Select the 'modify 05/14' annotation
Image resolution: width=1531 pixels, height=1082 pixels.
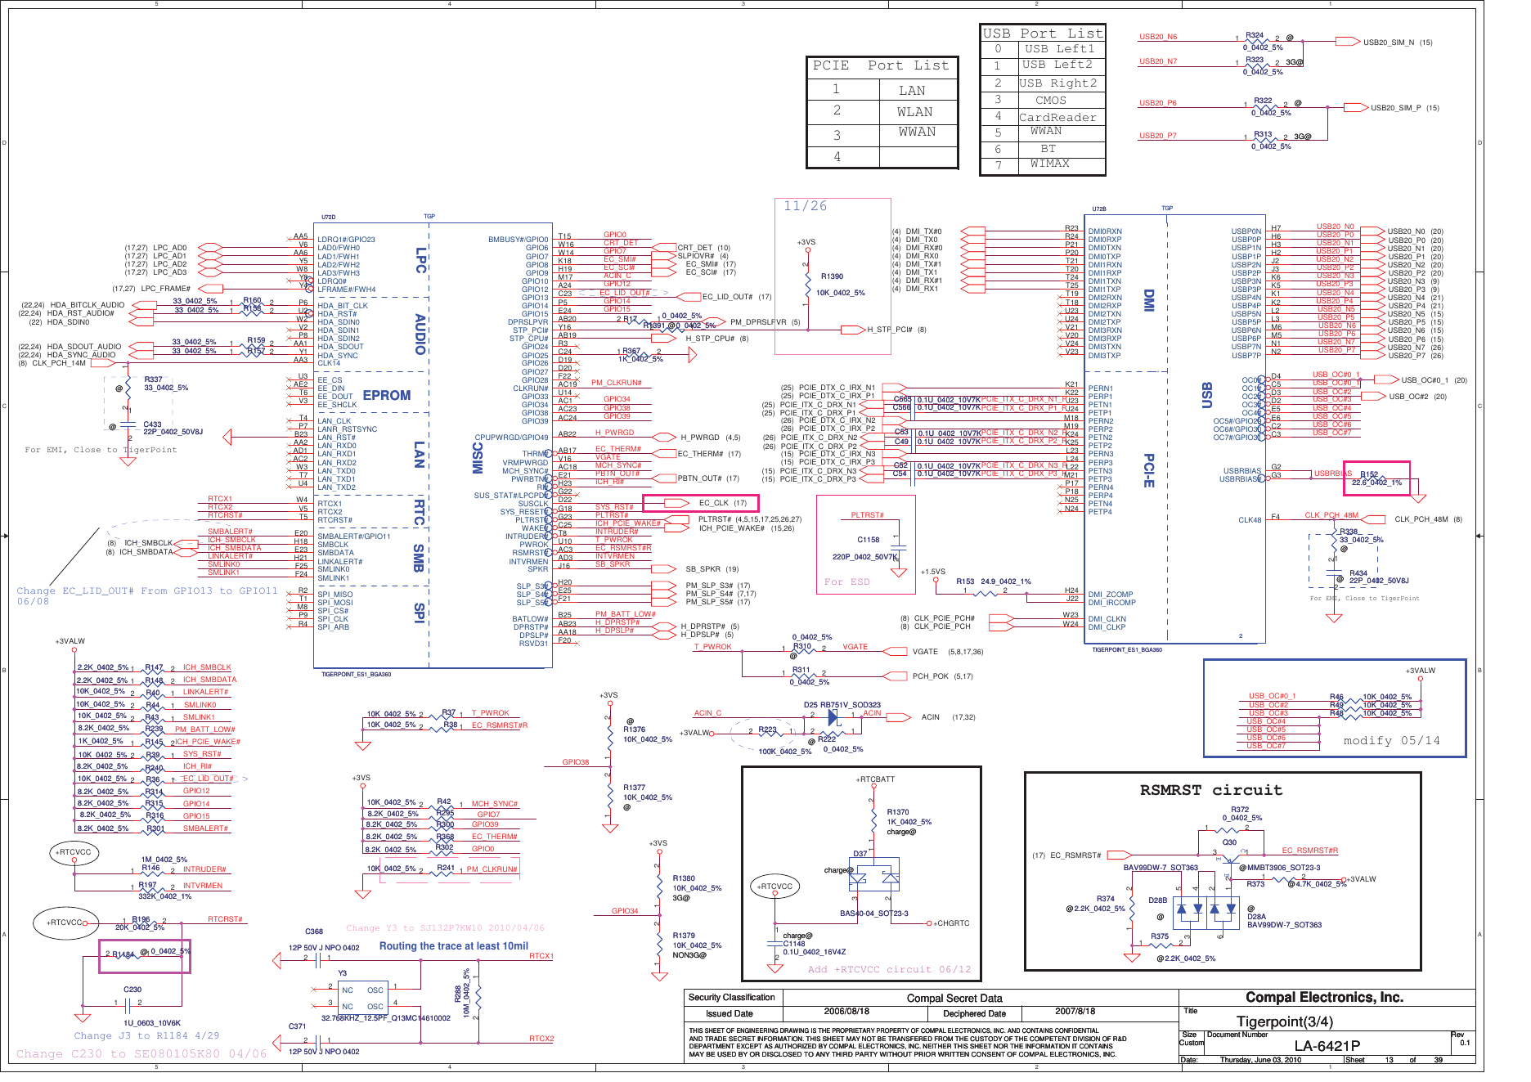1391,740
